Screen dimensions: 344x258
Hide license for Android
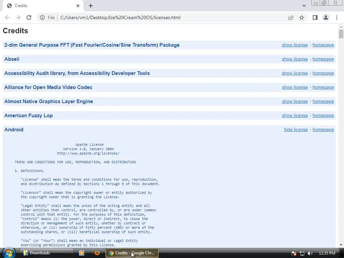pos(296,130)
